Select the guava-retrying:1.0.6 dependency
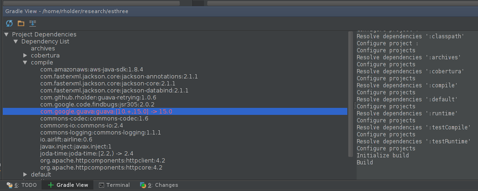This screenshot has height=191, width=478. [x=98, y=97]
